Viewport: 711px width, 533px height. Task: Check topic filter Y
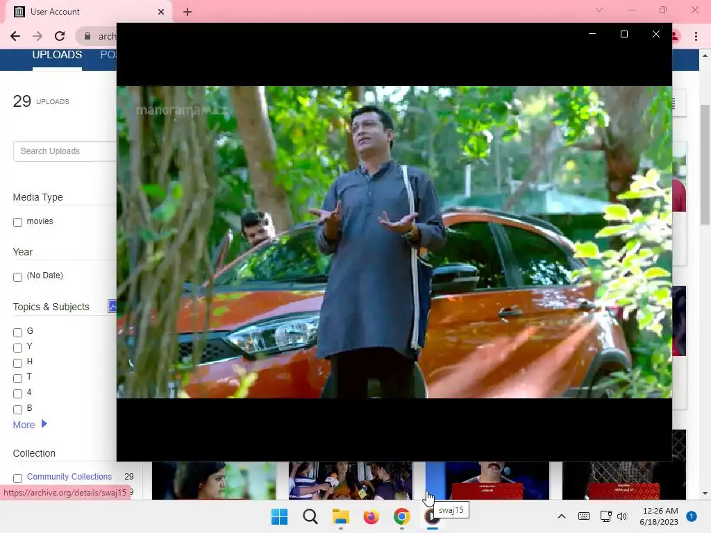coord(17,348)
